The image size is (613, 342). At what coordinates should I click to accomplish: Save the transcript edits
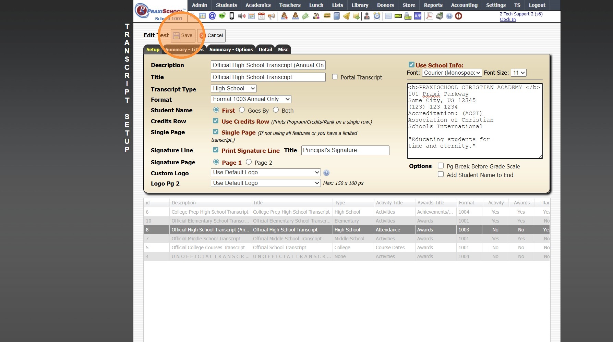click(x=183, y=36)
